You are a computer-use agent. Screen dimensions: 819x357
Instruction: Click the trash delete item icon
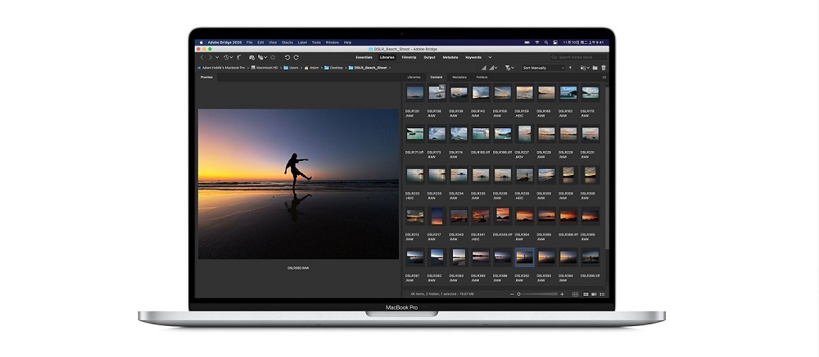(x=604, y=68)
